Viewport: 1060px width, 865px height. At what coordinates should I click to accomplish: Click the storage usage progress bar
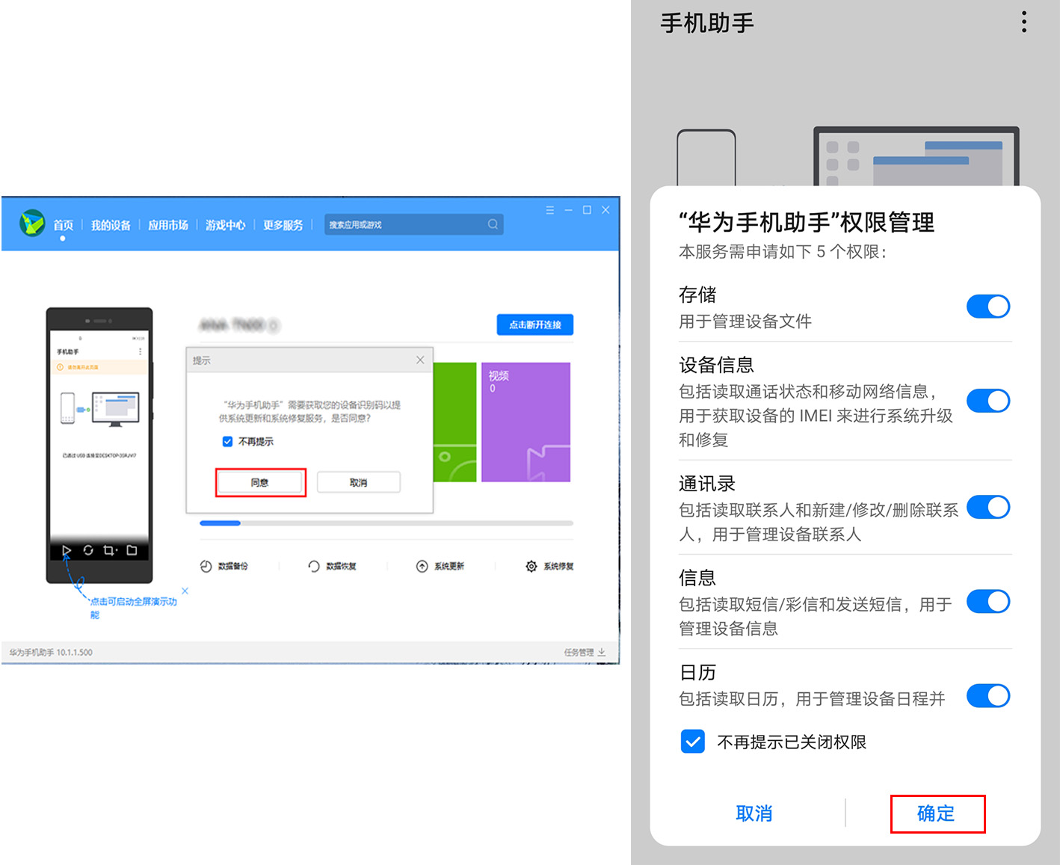[386, 523]
